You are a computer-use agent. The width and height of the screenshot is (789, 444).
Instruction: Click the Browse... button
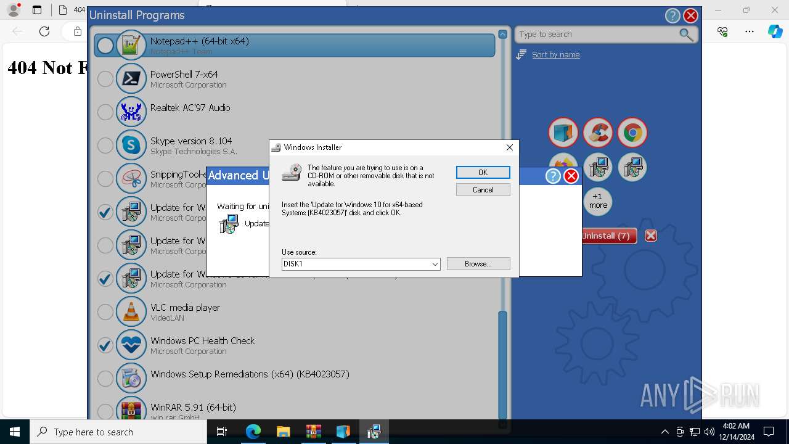pyautogui.click(x=478, y=264)
